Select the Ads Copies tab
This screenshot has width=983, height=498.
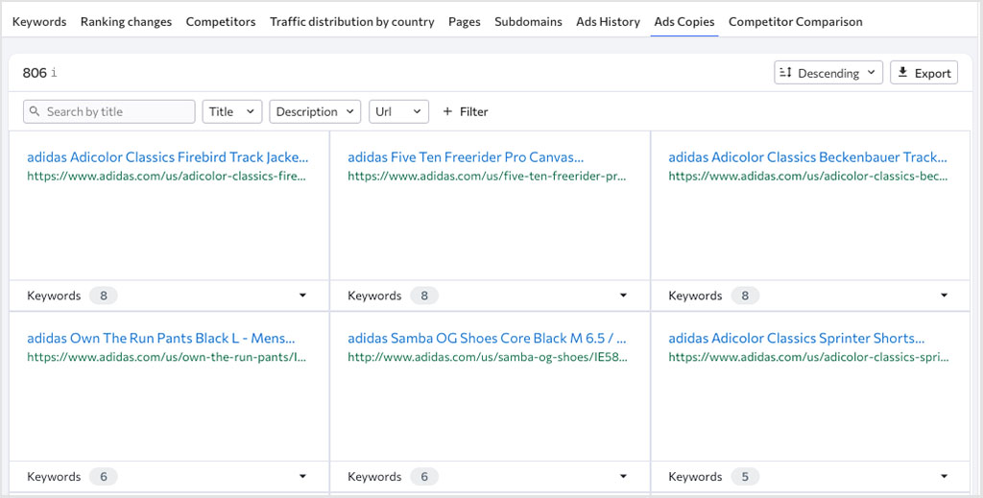[x=683, y=22]
